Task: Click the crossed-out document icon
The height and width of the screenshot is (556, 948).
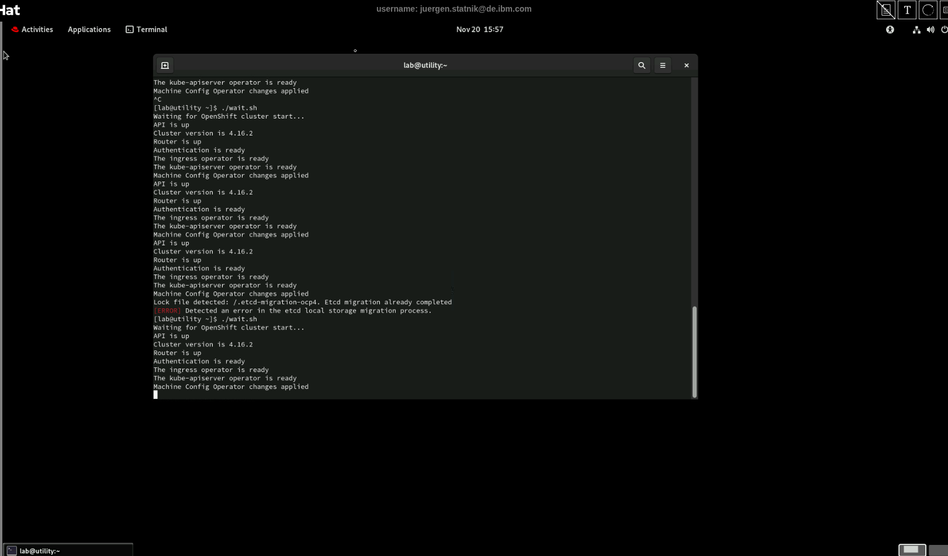Action: [886, 10]
